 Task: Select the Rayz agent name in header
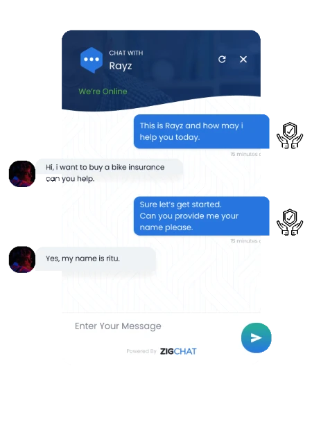(121, 66)
